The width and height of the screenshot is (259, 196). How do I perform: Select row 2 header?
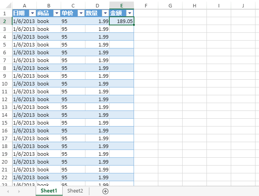pyautogui.click(x=4, y=21)
